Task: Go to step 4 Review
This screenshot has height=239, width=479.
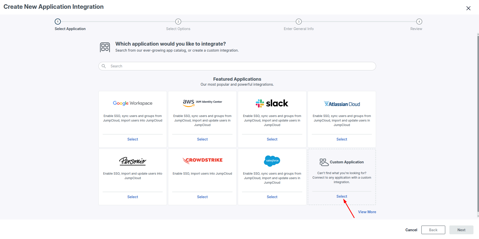Action: point(419,22)
